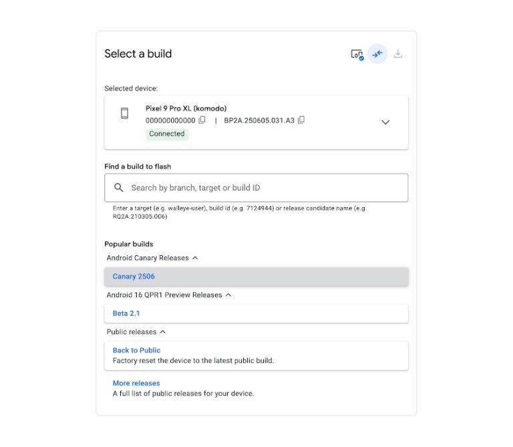Viewport: 513px width, 447px height.
Task: Choose the Beta 2.1 build
Action: pyautogui.click(x=126, y=313)
